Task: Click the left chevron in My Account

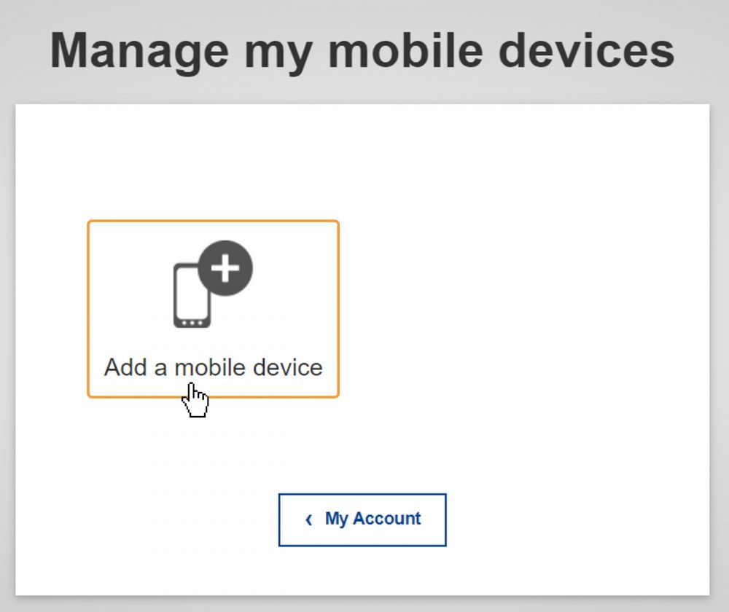Action: click(x=309, y=519)
